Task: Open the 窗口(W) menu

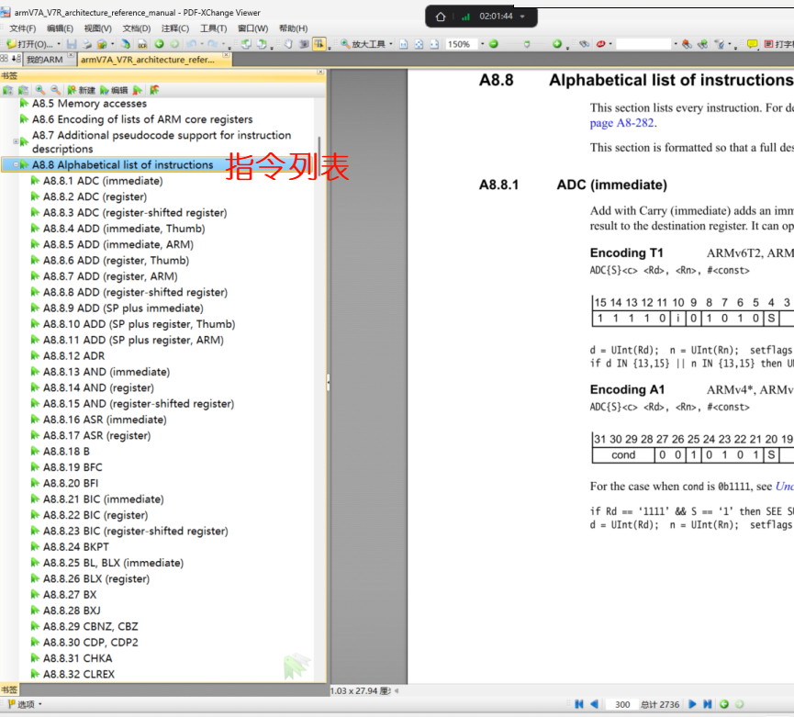Action: point(252,28)
